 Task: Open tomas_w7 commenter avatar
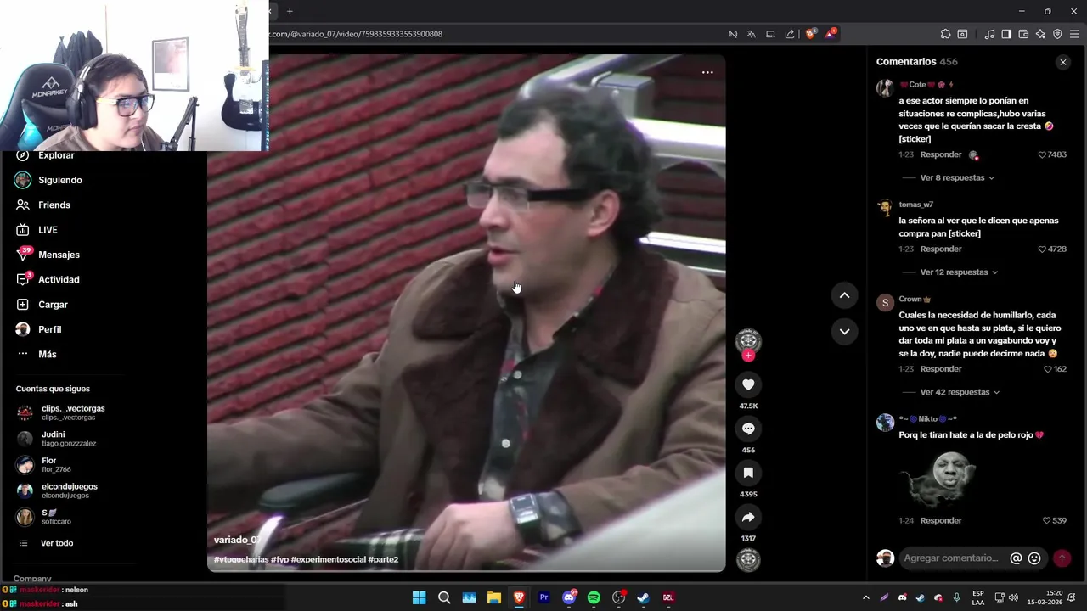click(x=885, y=208)
